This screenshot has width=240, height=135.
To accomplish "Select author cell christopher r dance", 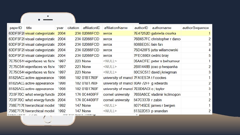I will click(x=166, y=39).
